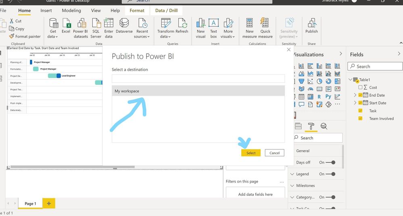Viewport: 403px width, 216px height.
Task: Select the 100% stacked bar chart visual
Action: [x=328, y=66]
